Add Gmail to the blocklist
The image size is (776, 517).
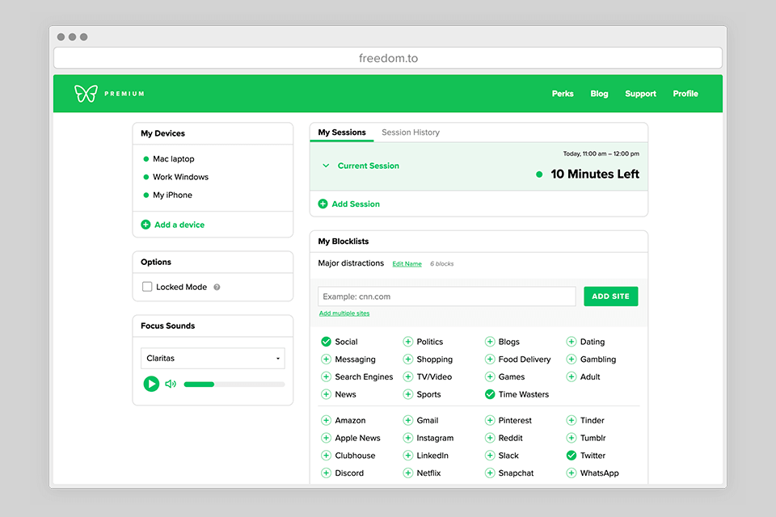coord(407,421)
